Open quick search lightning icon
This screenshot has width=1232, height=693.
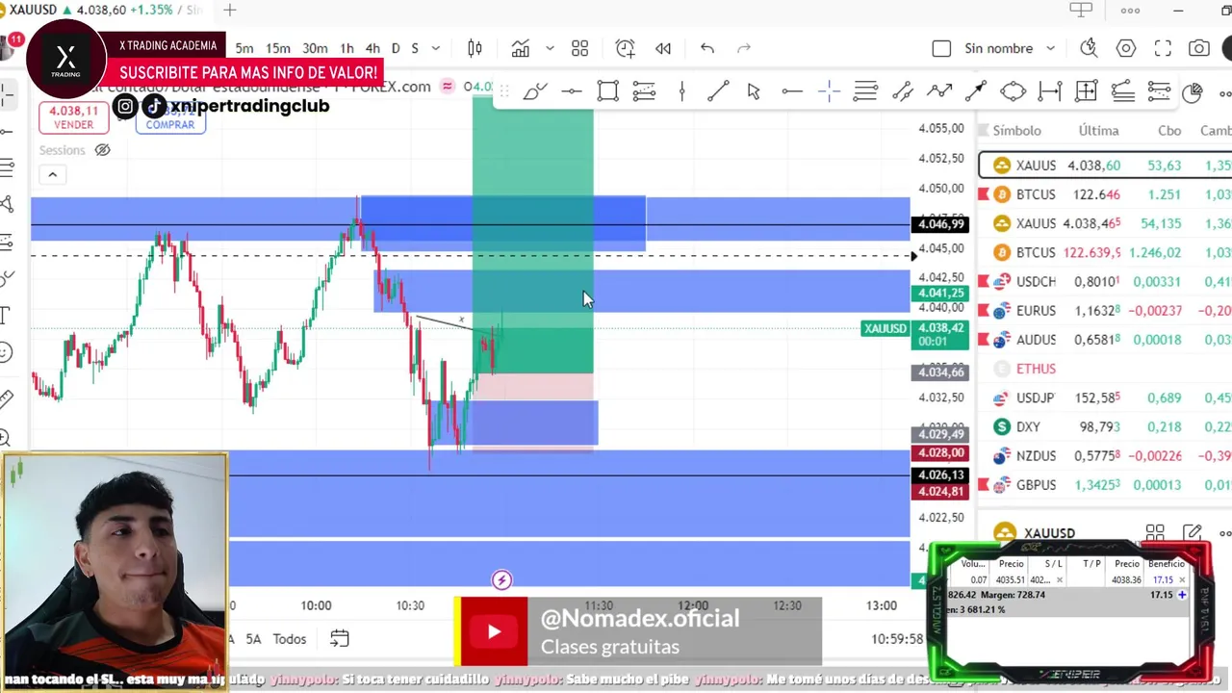pos(1089,48)
